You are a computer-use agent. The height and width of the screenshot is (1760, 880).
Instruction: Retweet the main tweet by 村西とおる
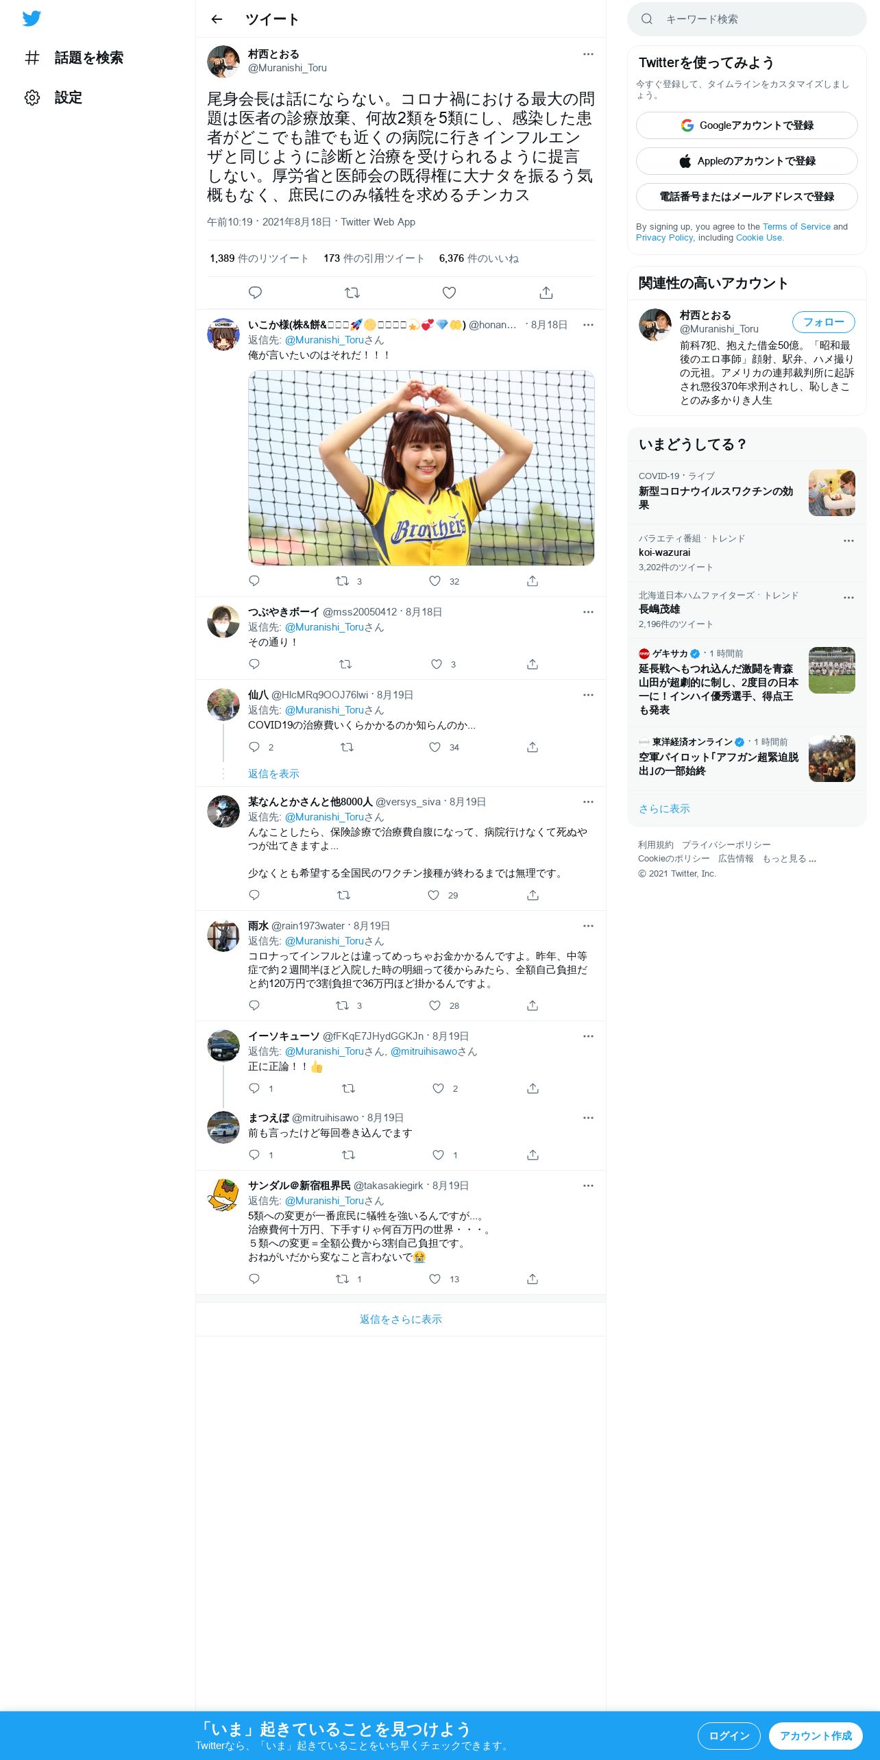[x=352, y=293]
